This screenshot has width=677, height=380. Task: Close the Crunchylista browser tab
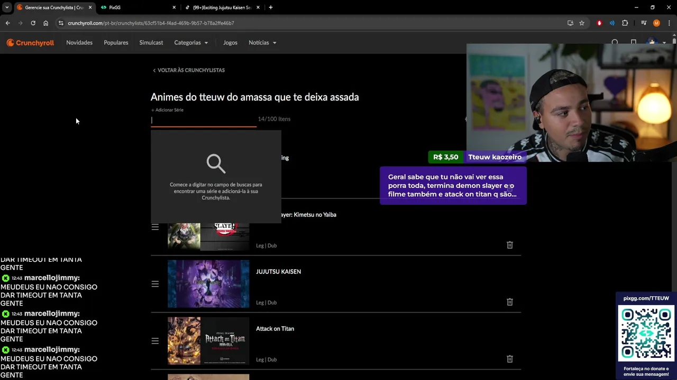pos(90,7)
